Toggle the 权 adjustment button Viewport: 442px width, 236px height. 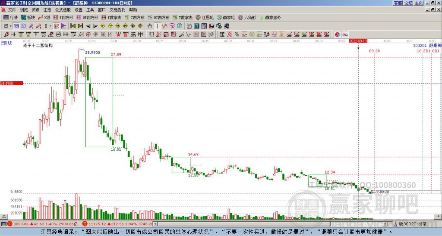[x=56, y=26]
